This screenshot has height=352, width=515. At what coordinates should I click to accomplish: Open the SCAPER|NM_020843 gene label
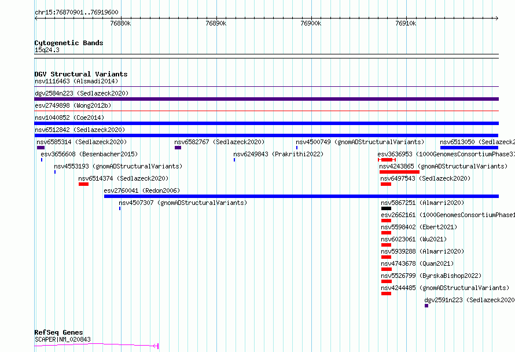(62, 339)
